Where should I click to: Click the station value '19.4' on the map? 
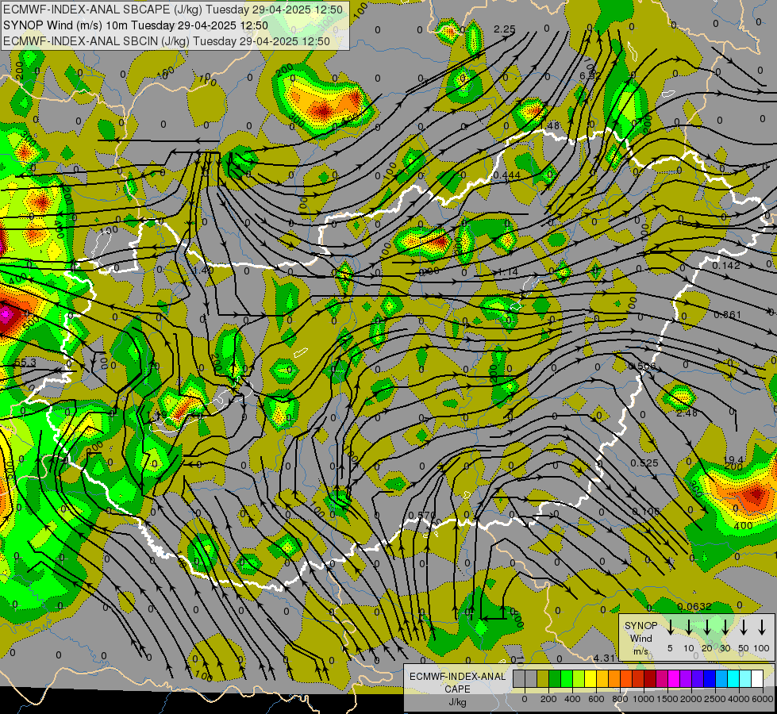[x=733, y=460]
